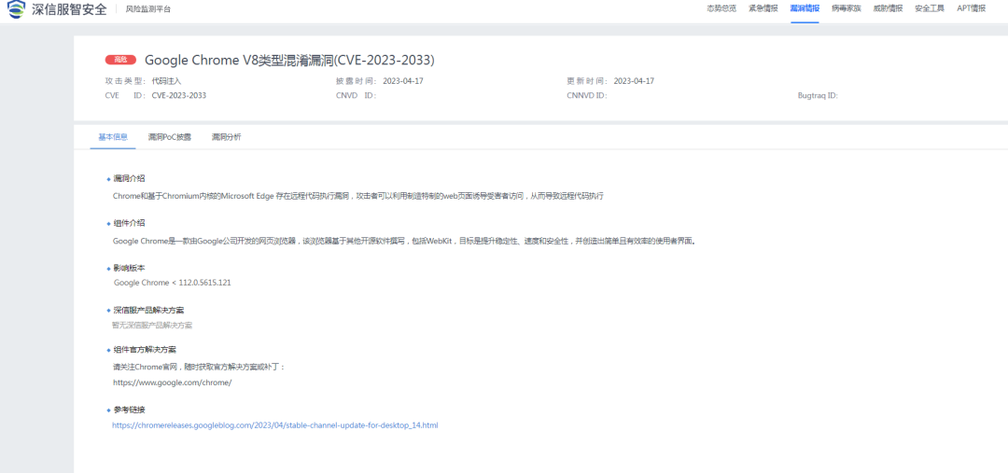Click the 风险监测平台 platform label
1008x473 pixels.
(x=148, y=9)
